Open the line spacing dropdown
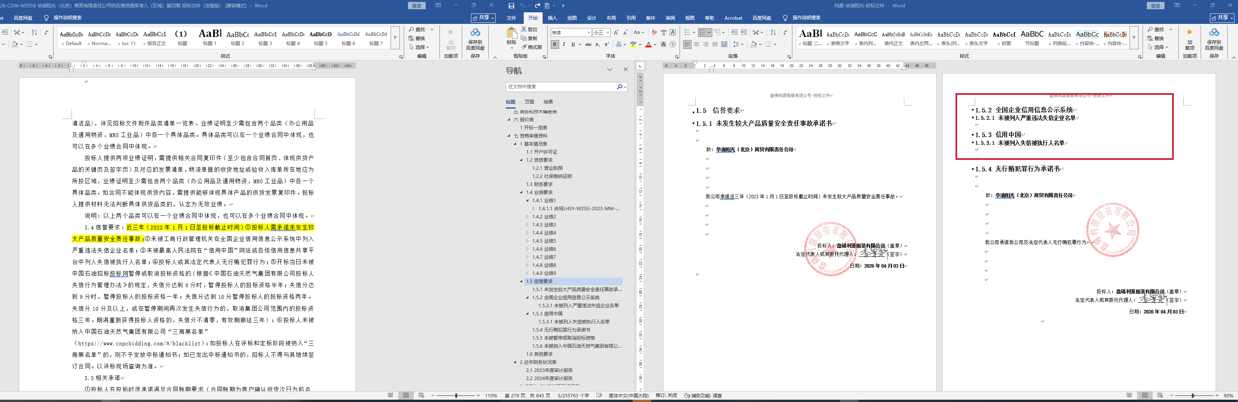 (742, 44)
